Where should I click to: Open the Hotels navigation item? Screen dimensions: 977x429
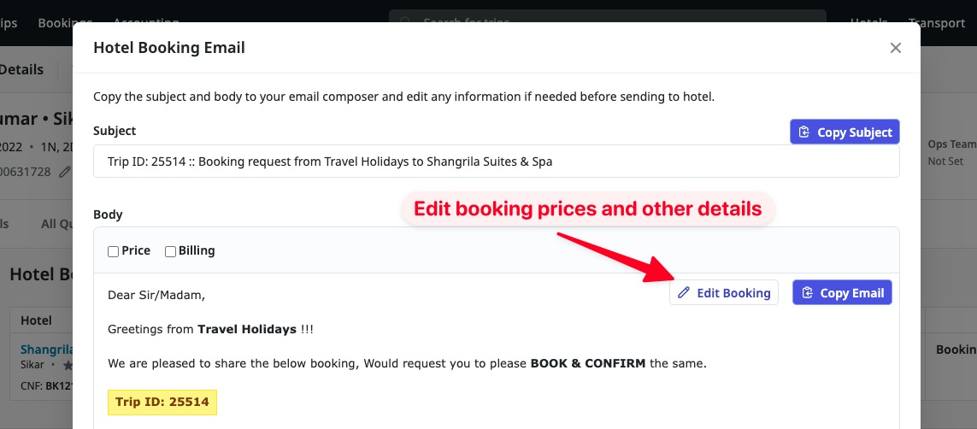click(x=868, y=22)
